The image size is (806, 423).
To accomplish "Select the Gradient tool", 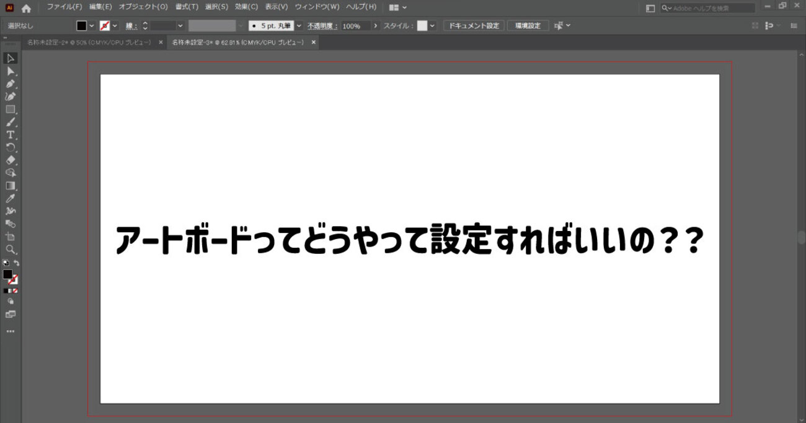I will [11, 185].
